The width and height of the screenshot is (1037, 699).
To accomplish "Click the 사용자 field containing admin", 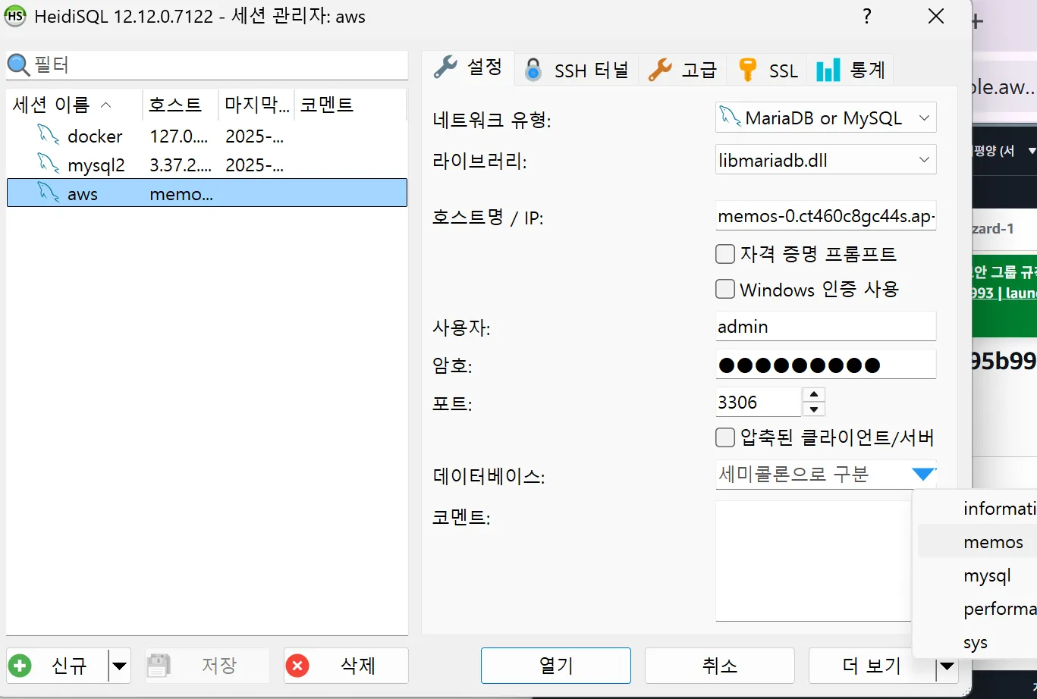I will [x=825, y=327].
